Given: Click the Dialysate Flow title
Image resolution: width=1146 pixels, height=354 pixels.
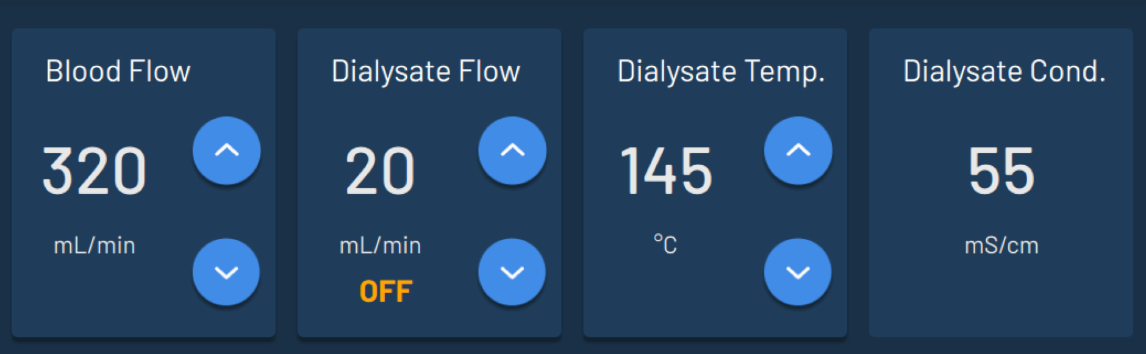Looking at the screenshot, I should (x=426, y=71).
